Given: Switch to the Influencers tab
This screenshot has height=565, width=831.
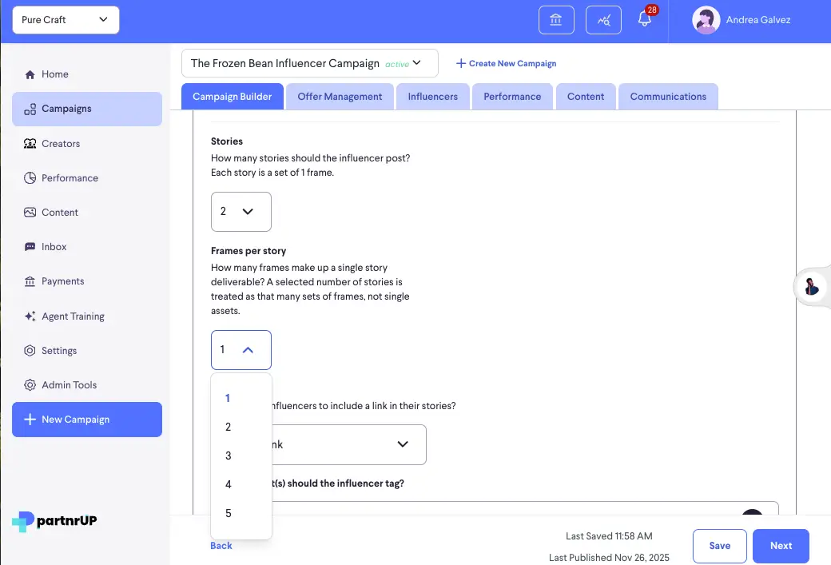Looking at the screenshot, I should [x=433, y=97].
